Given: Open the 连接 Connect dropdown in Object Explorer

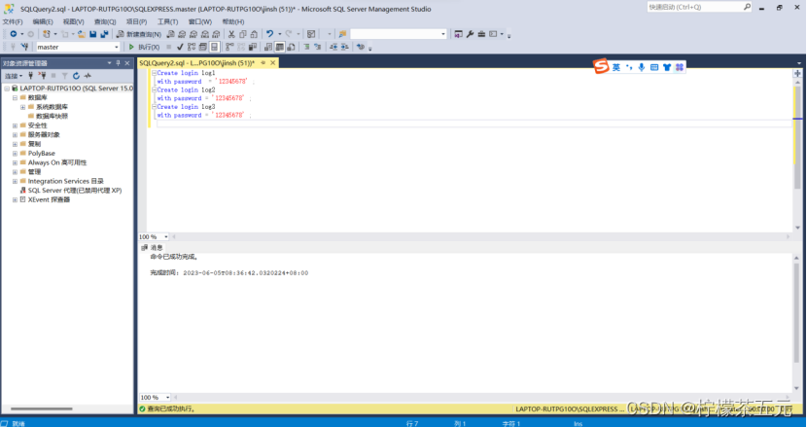Looking at the screenshot, I should pos(14,76).
